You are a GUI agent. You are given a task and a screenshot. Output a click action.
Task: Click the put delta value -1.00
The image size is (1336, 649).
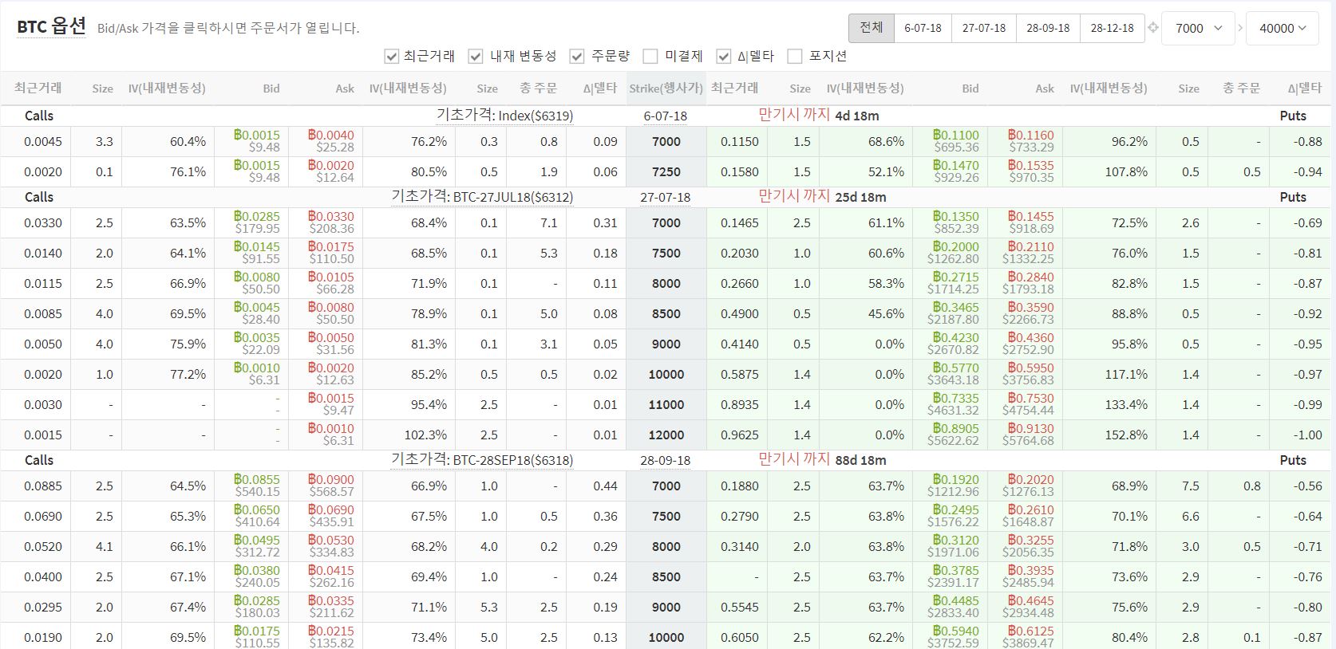[x=1308, y=435]
